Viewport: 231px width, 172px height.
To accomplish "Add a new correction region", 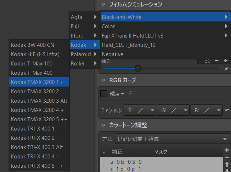I will point(227,150).
